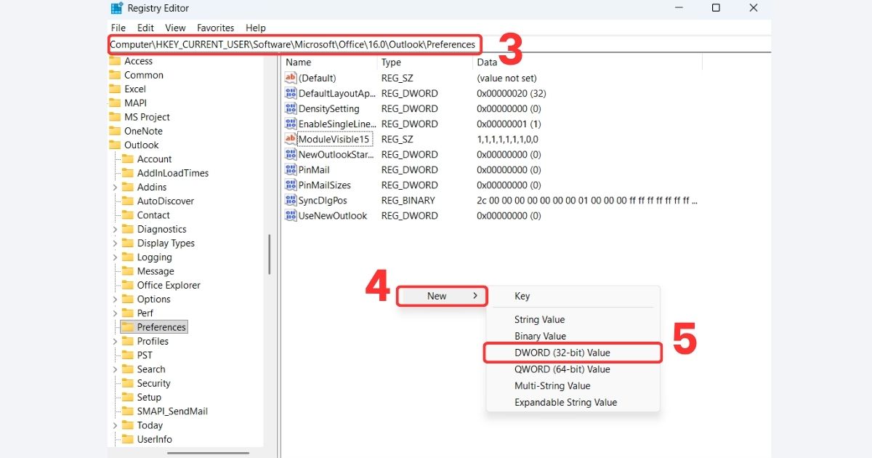The width and height of the screenshot is (872, 458).
Task: Click the ab icon next to the (Default) value
Action: point(290,78)
